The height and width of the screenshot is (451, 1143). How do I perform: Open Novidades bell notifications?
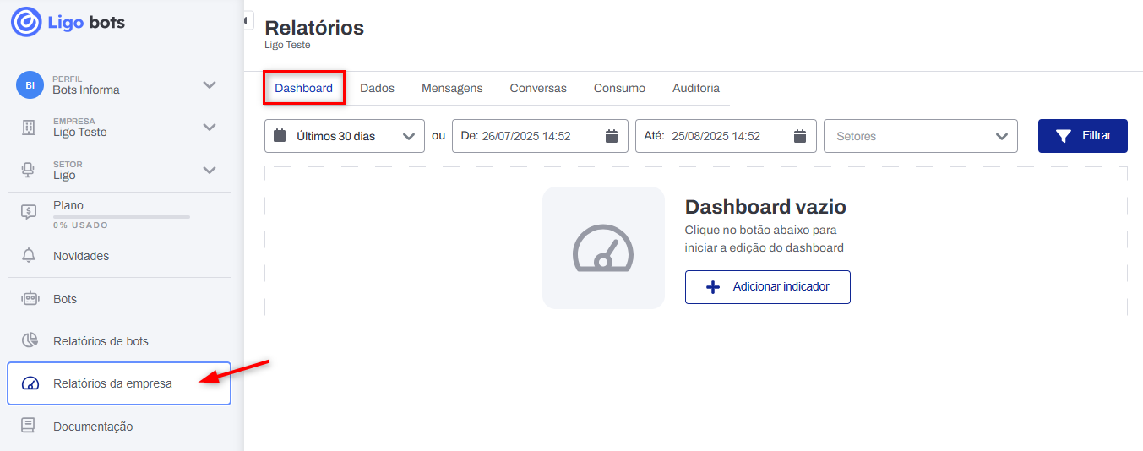30,256
